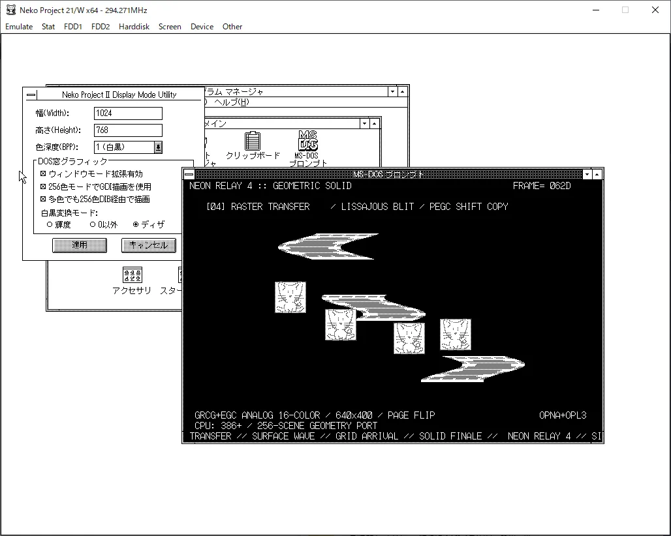The height and width of the screenshot is (536, 671).
Task: Click the OPNA+OPL3 text
Action: [563, 415]
